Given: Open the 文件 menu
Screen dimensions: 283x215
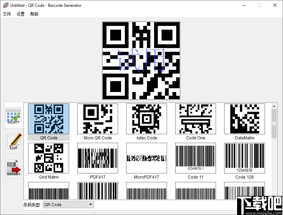Looking at the screenshot, I should coord(7,14).
